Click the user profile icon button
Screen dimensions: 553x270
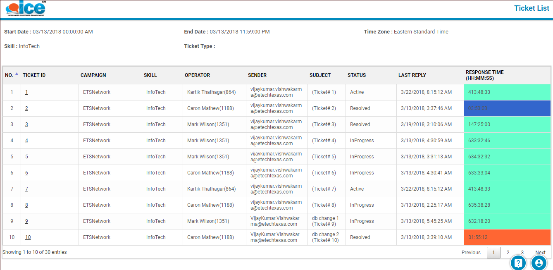click(x=539, y=263)
